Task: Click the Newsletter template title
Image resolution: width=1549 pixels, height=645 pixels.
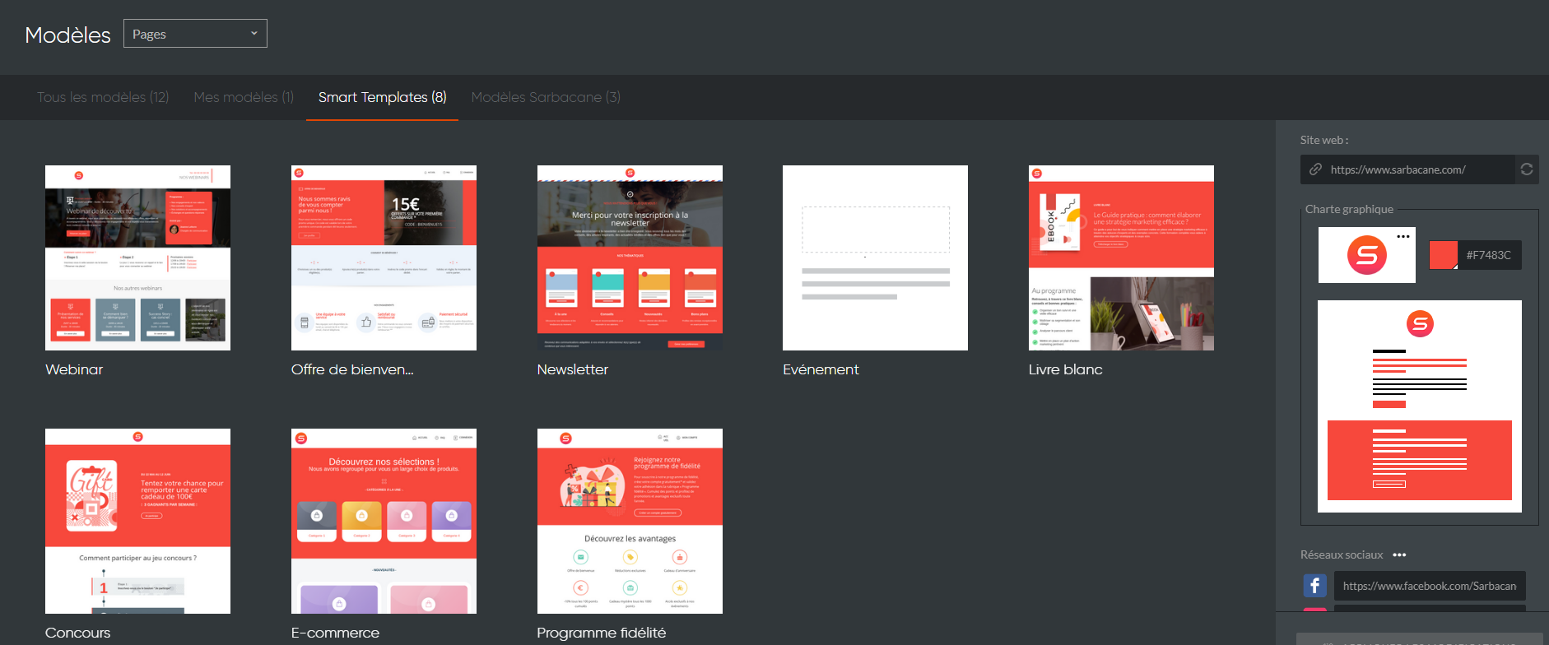Action: point(572,369)
